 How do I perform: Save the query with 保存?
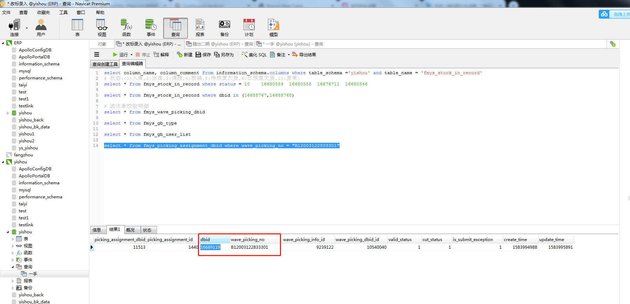[203, 55]
